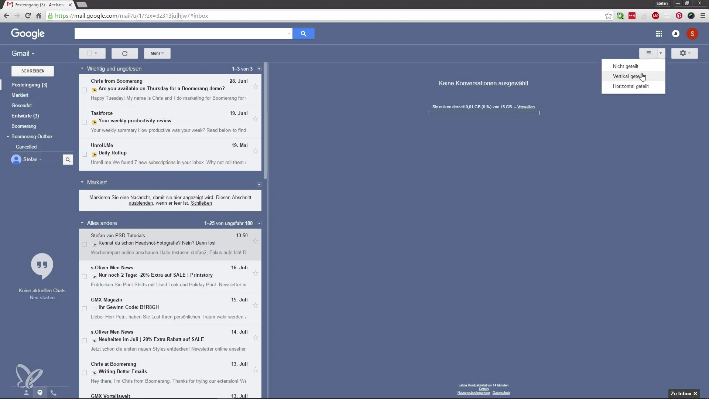This screenshot has height=399, width=709.
Task: Tick the checkbox for s.Oliver 14. Juli email
Action: tap(85, 341)
